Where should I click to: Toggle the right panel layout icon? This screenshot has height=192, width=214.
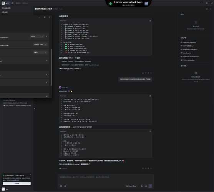pos(207,9)
